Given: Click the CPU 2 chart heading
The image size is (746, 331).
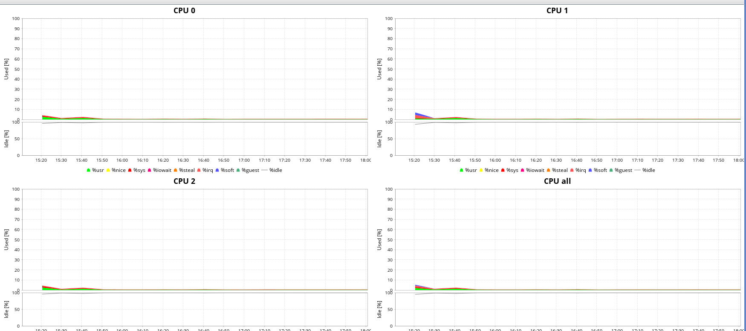Looking at the screenshot, I should pos(184,181).
